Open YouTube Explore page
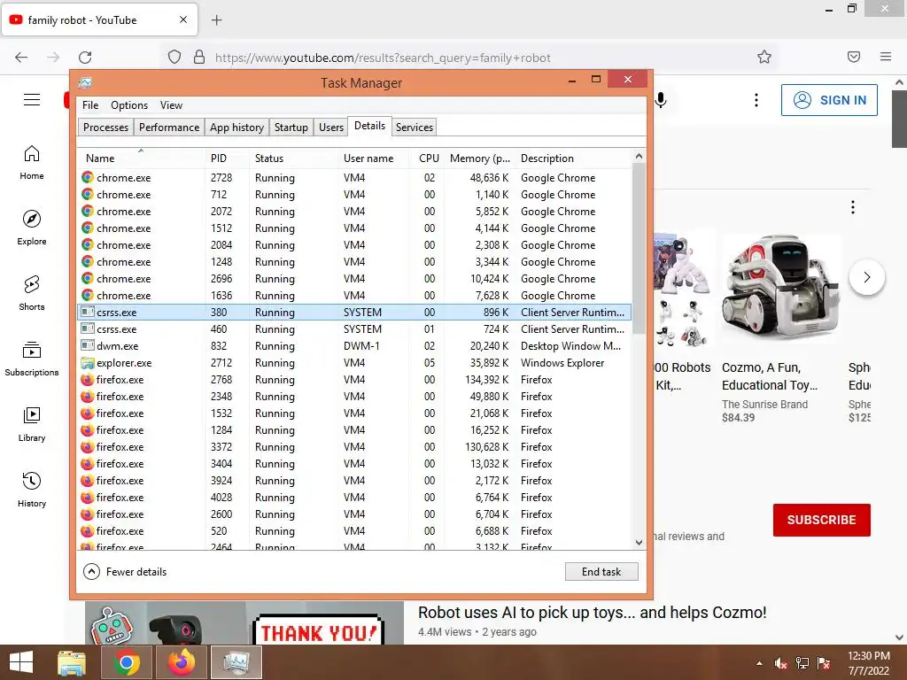This screenshot has width=907, height=680. tap(32, 228)
